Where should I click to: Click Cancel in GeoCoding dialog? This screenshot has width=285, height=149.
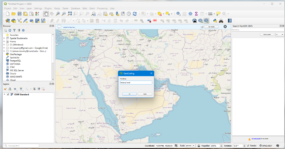(145, 94)
